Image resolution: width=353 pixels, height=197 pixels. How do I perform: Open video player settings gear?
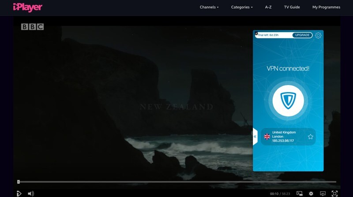pos(311,193)
